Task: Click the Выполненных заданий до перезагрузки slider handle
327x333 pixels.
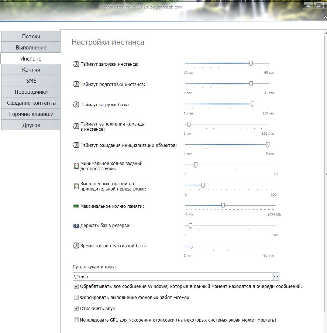Action: pyautogui.click(x=203, y=185)
